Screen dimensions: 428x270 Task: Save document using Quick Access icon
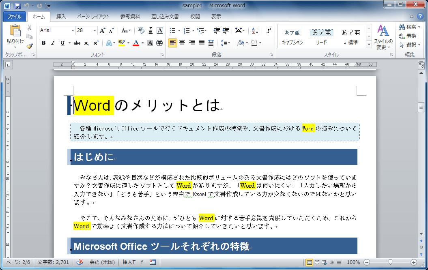pyautogui.click(x=18, y=6)
